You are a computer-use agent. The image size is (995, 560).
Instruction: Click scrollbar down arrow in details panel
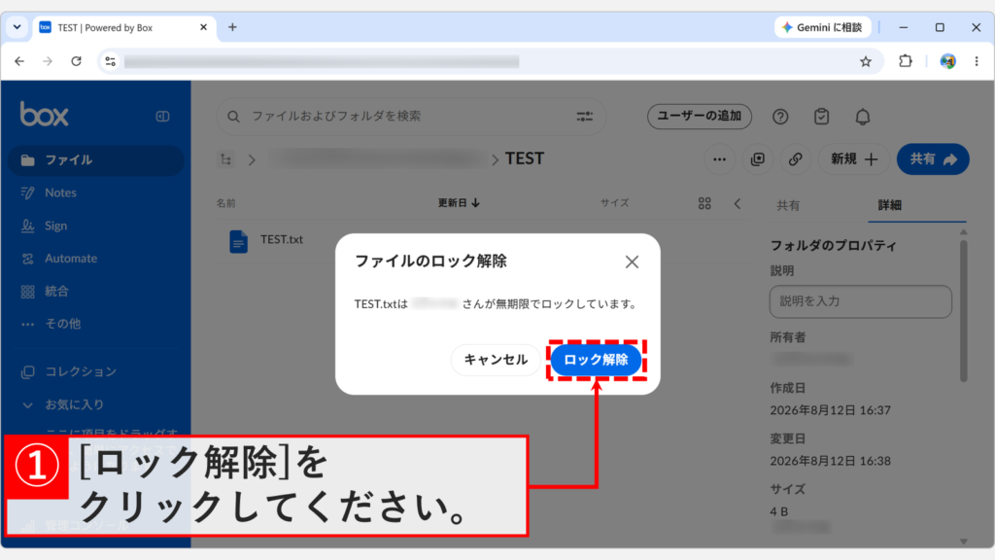(x=963, y=542)
